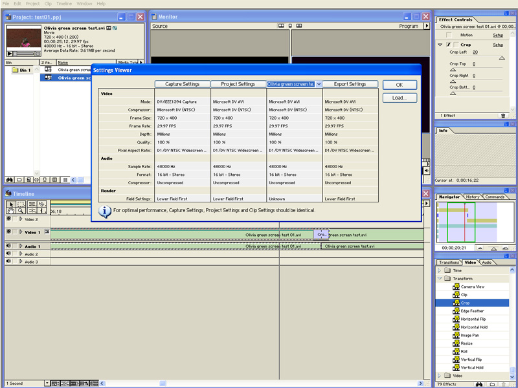Select the Zoom magnifier tool in Timeline

tap(21, 211)
